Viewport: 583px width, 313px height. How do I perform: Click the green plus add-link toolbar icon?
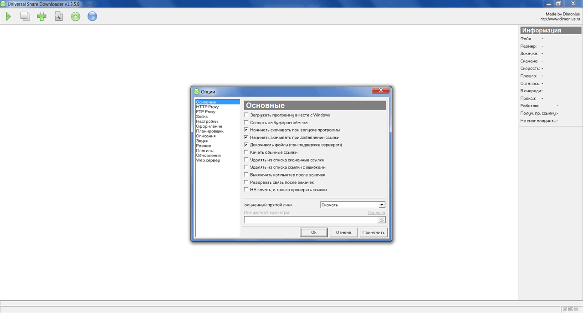(42, 17)
